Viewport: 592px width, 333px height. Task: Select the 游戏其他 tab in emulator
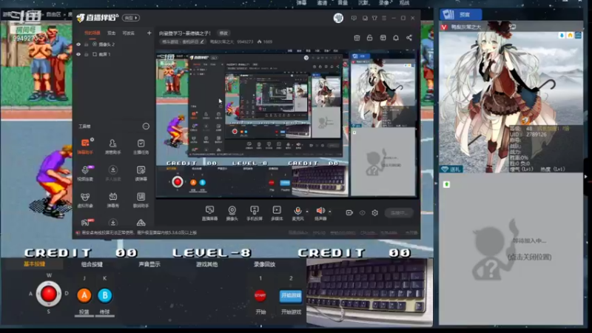tap(207, 264)
